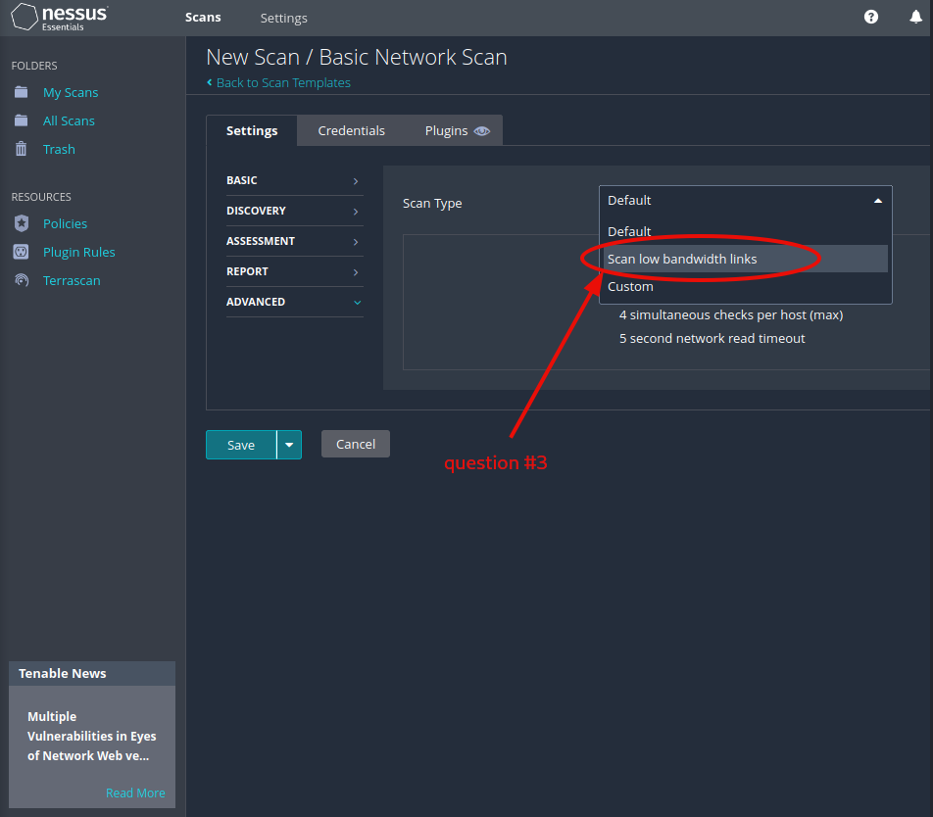Choose the Custom scan type option

pyautogui.click(x=630, y=286)
